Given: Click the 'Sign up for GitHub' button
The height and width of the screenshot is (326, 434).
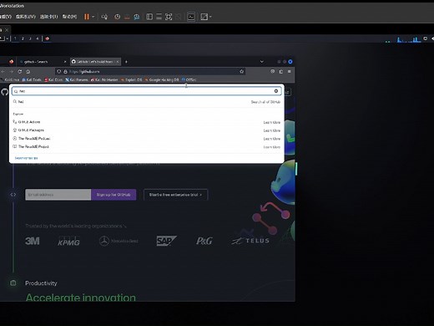Looking at the screenshot, I should [114, 195].
